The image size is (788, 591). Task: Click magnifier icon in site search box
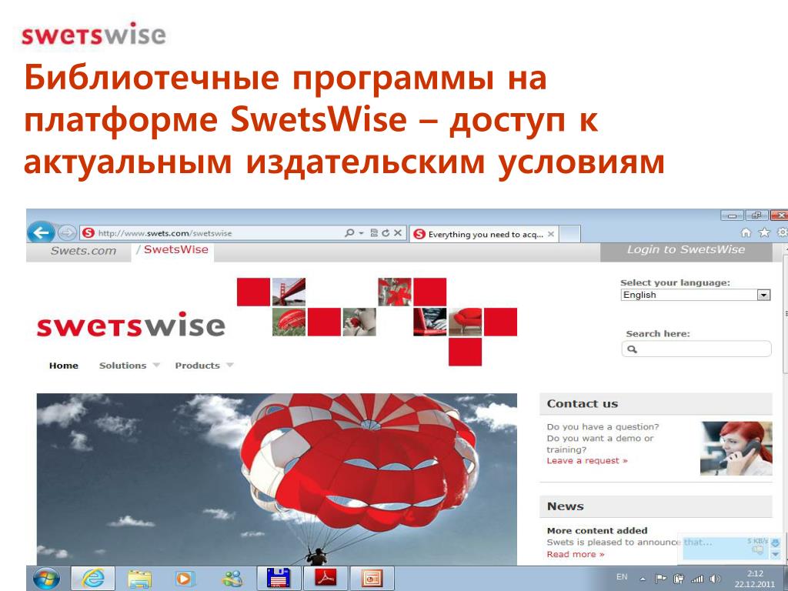(x=633, y=349)
